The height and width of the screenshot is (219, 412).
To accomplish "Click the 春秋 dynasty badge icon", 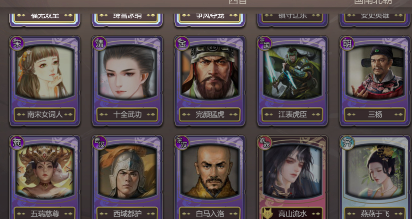I will coord(265,143).
